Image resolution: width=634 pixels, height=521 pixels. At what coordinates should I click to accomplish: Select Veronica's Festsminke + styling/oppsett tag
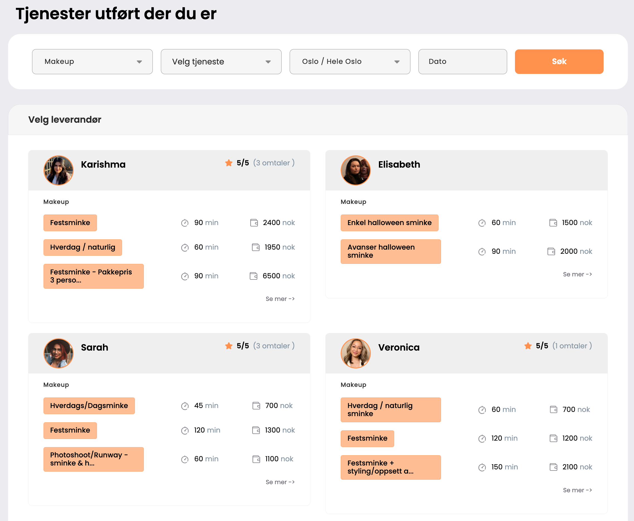[x=390, y=467]
